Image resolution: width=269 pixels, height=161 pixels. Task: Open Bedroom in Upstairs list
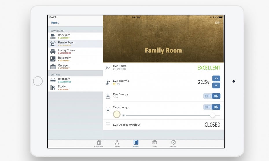75,80
